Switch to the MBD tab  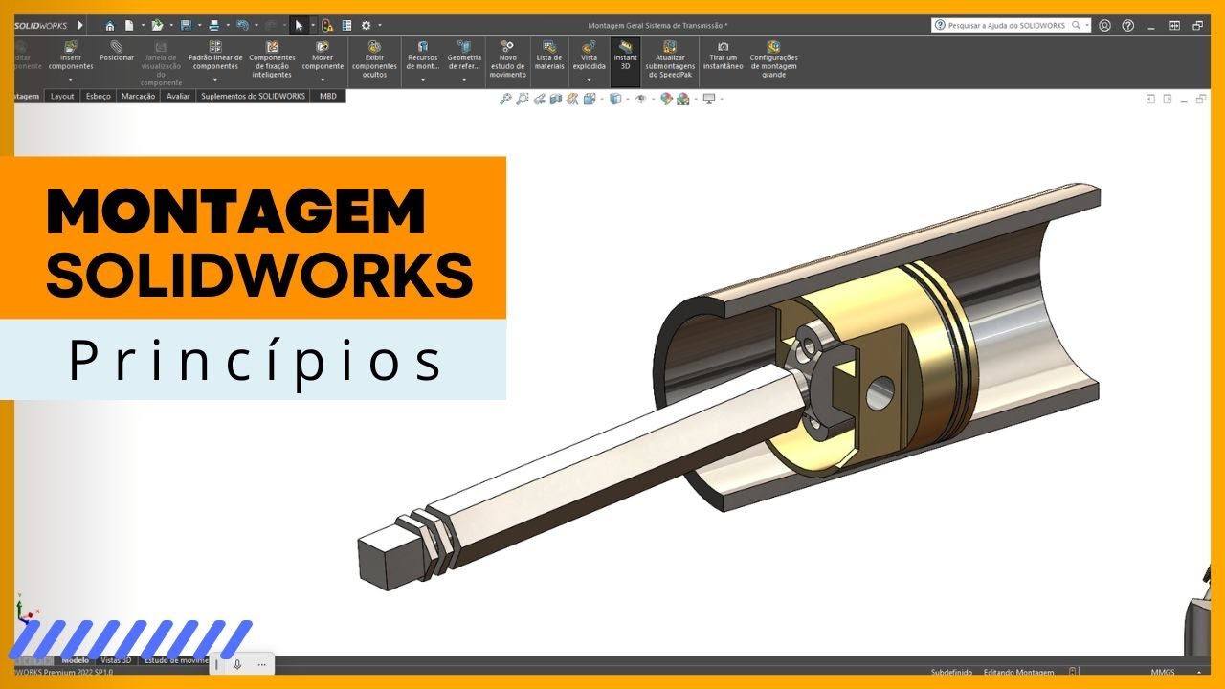tap(328, 97)
